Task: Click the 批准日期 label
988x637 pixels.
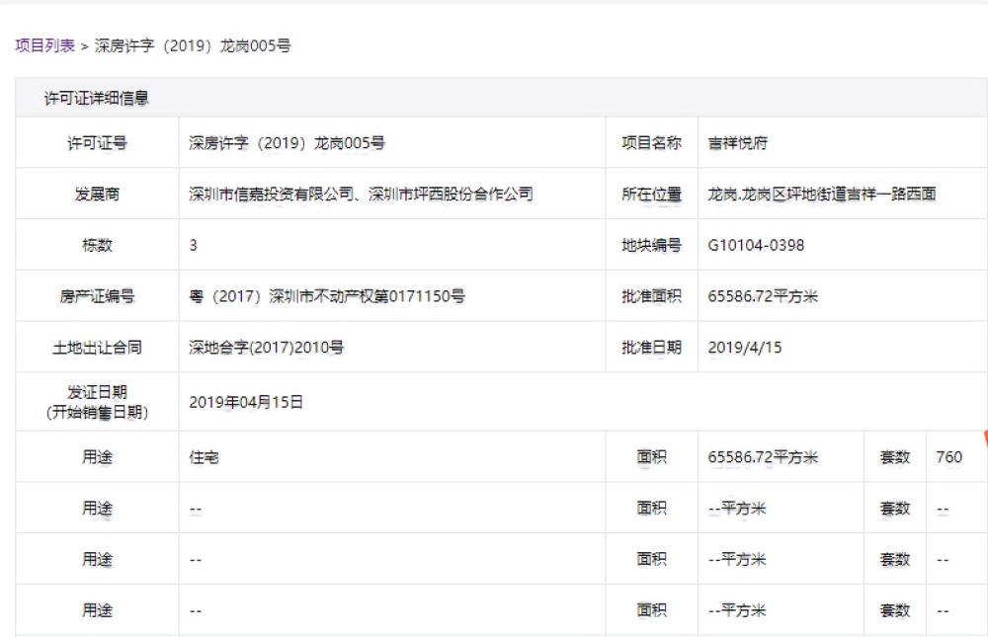Action: tap(651, 348)
